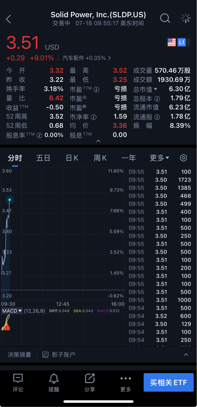Switch to the 五日 tab

[43, 158]
